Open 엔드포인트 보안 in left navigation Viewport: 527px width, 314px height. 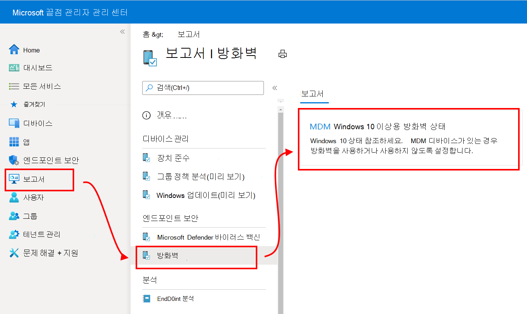point(51,160)
